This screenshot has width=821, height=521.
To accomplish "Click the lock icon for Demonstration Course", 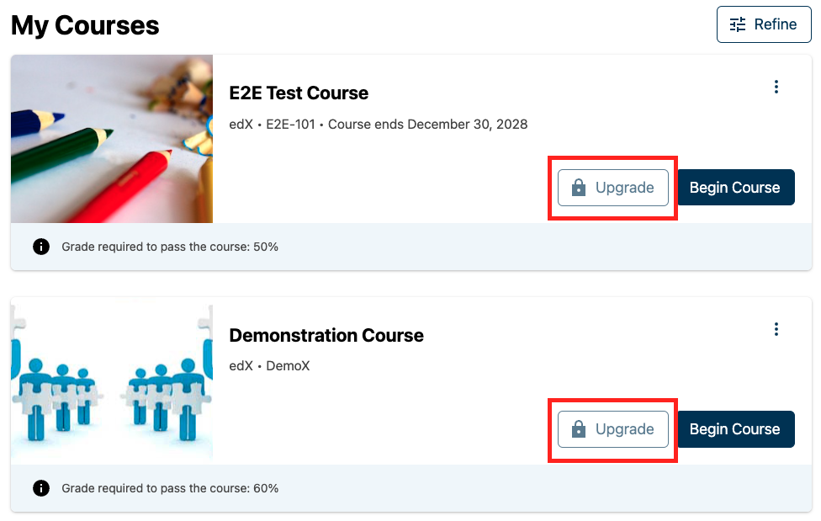I will (x=579, y=429).
